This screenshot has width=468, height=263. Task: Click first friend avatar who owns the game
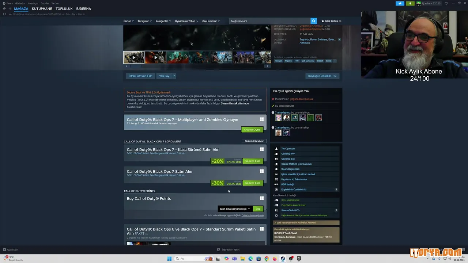279,133
